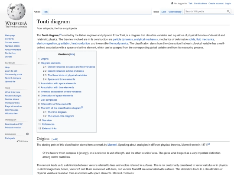Jump to Diagram elements section
The width and height of the screenshot is (234, 175).
tap(50, 63)
